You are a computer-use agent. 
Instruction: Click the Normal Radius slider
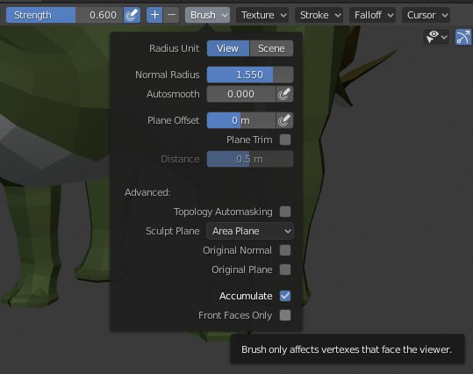[x=250, y=75]
